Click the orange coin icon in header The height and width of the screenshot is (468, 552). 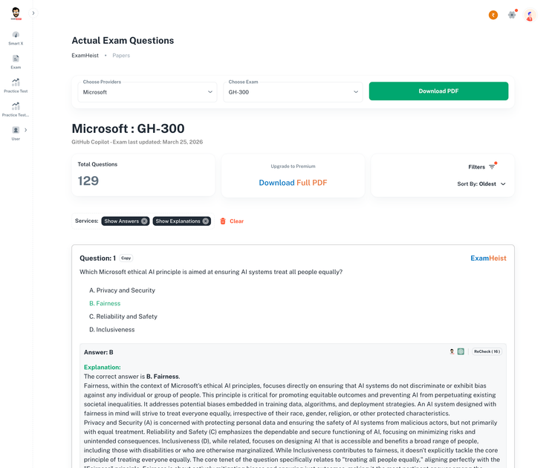(x=493, y=15)
